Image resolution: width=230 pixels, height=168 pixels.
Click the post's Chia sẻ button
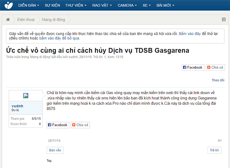click(80, 125)
